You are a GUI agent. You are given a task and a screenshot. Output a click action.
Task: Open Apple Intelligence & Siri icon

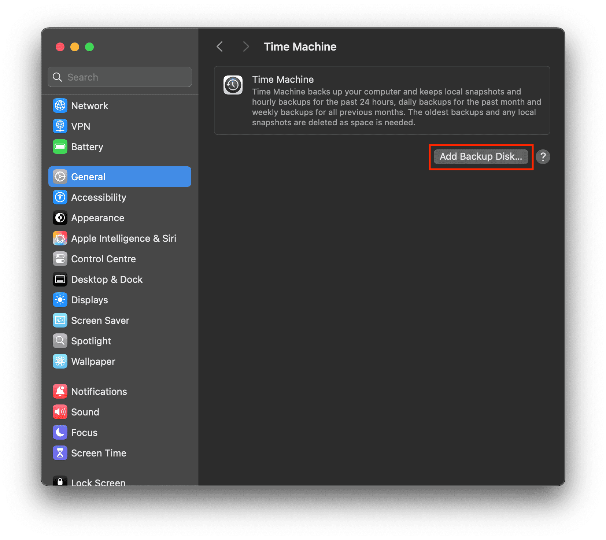[60, 238]
